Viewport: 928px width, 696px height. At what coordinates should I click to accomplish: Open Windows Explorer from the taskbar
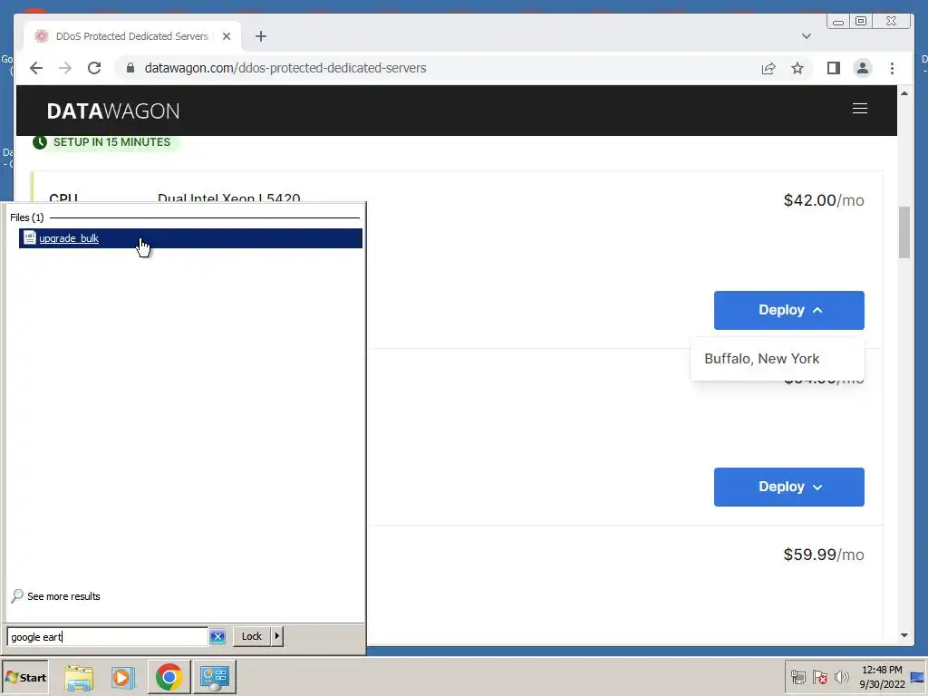click(x=79, y=677)
